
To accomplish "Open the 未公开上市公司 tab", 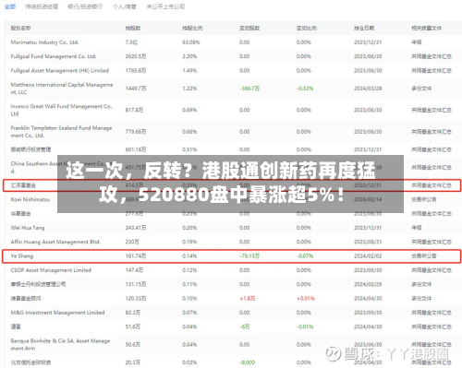I will 165,6.
